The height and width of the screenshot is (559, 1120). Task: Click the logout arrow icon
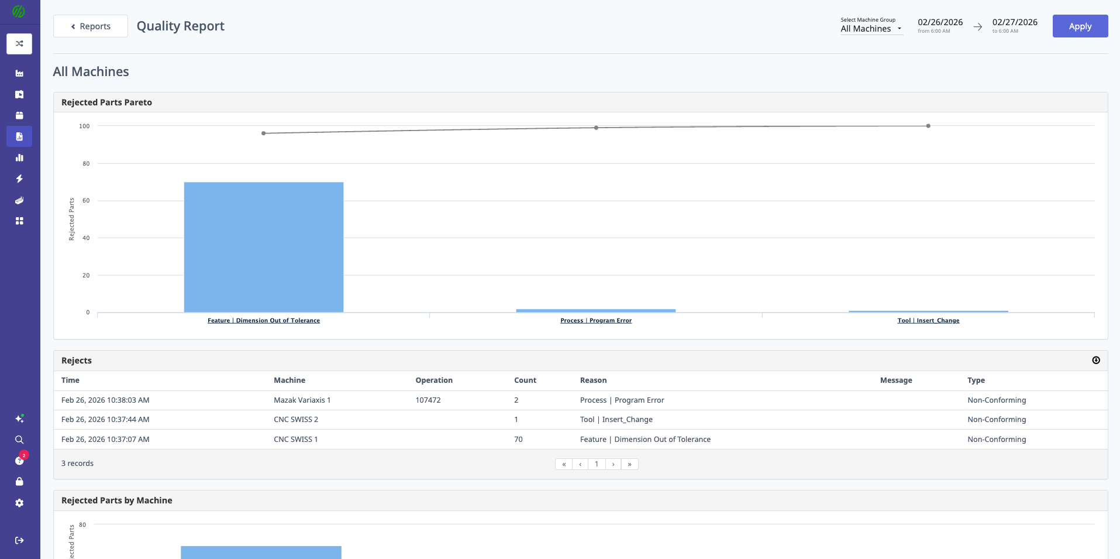click(19, 540)
